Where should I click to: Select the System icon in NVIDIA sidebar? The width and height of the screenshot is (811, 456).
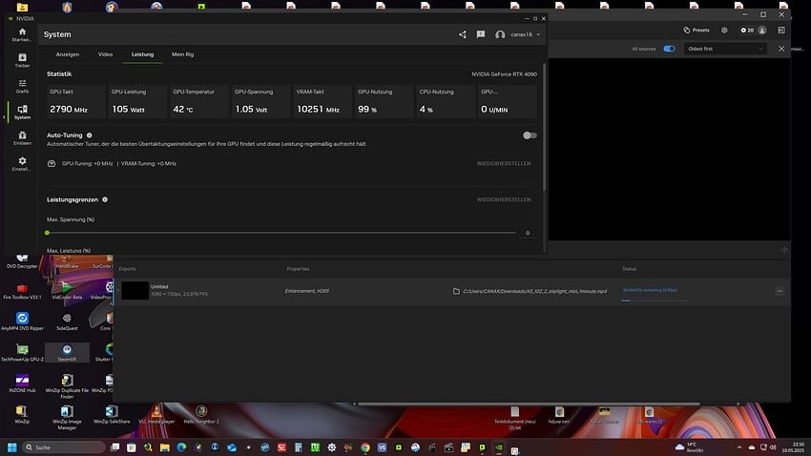click(x=22, y=112)
